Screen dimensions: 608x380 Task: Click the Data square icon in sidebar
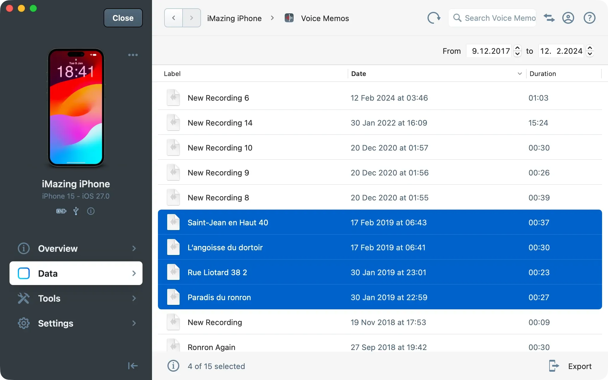[24, 273]
